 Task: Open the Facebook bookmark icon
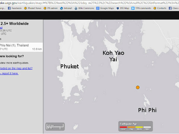tap(9, 8)
